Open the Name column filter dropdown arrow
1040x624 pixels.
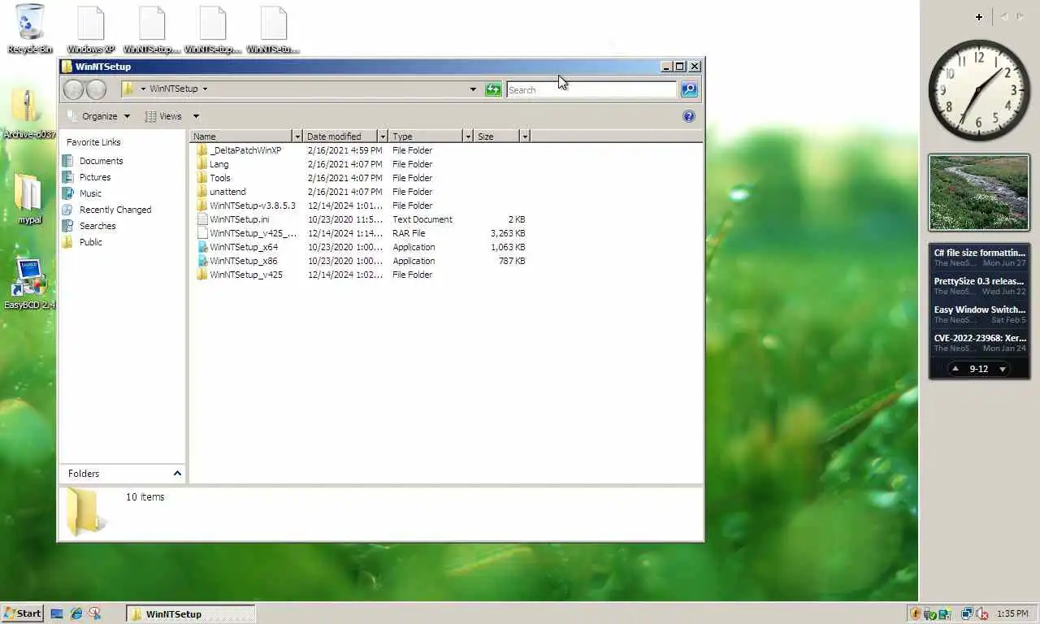pos(297,136)
